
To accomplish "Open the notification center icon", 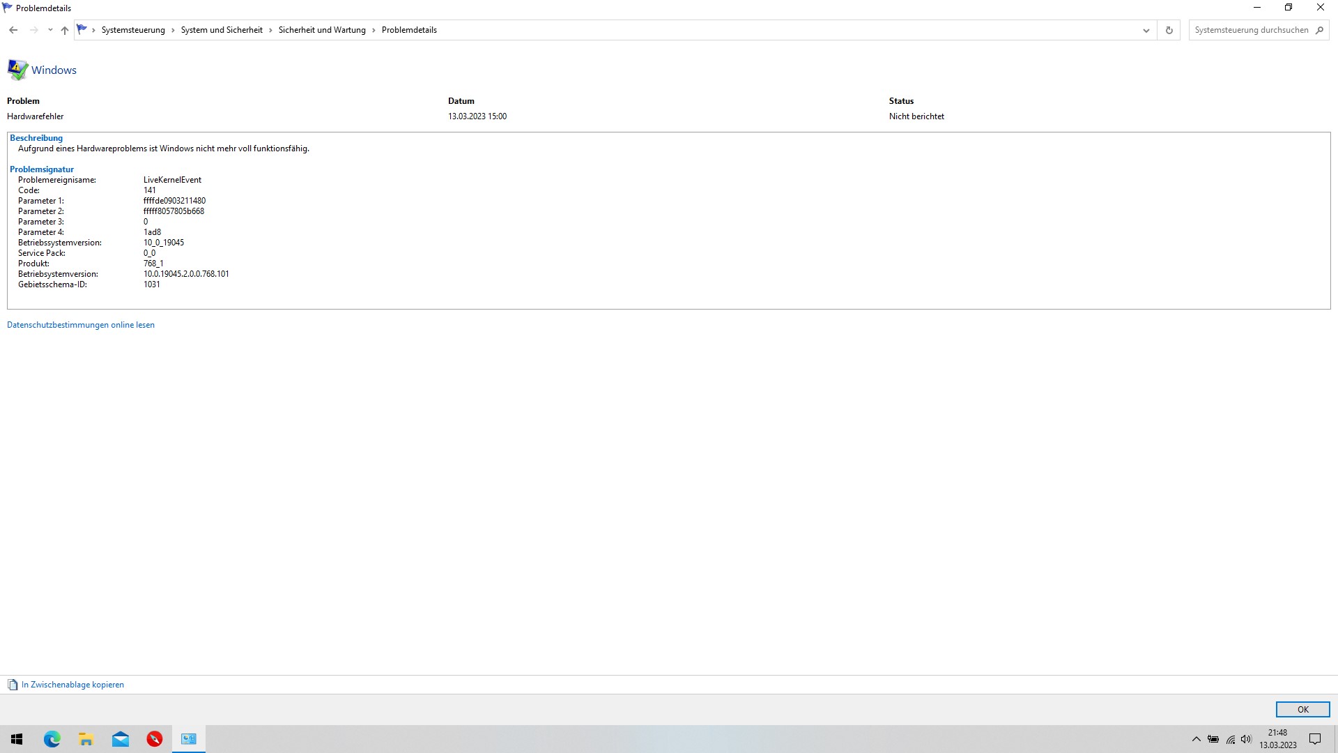I will click(1315, 739).
